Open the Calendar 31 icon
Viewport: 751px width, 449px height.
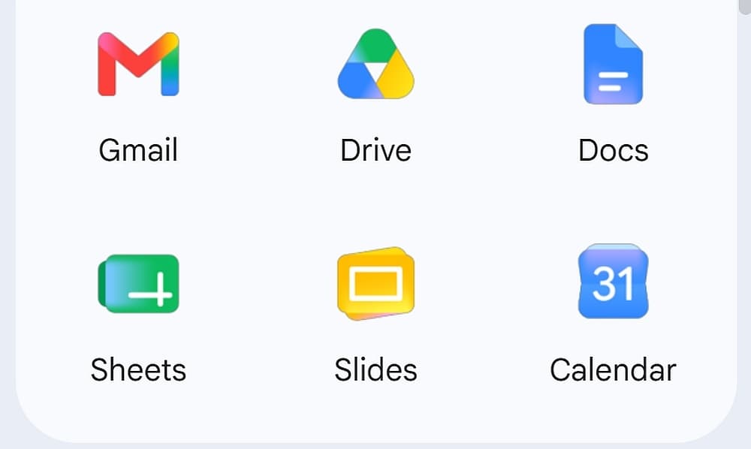point(613,282)
